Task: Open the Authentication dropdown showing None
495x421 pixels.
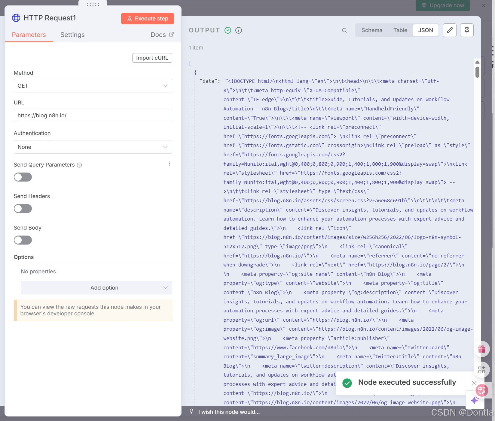Action: [x=93, y=147]
